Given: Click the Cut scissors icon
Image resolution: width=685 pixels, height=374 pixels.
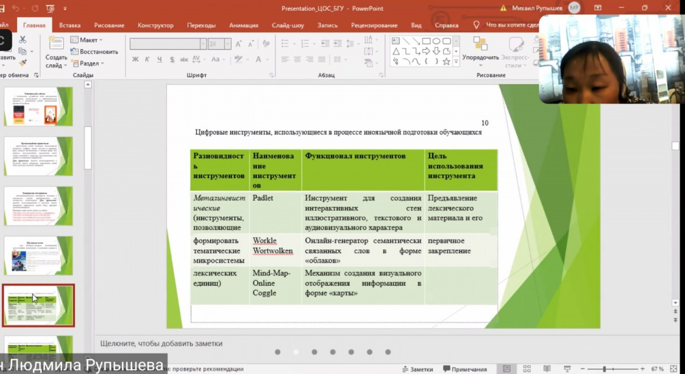Looking at the screenshot, I should click(22, 40).
